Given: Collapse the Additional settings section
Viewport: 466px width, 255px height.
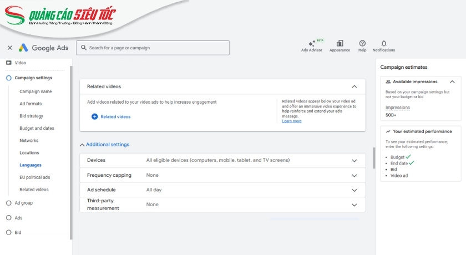Looking at the screenshot, I should pos(83,145).
